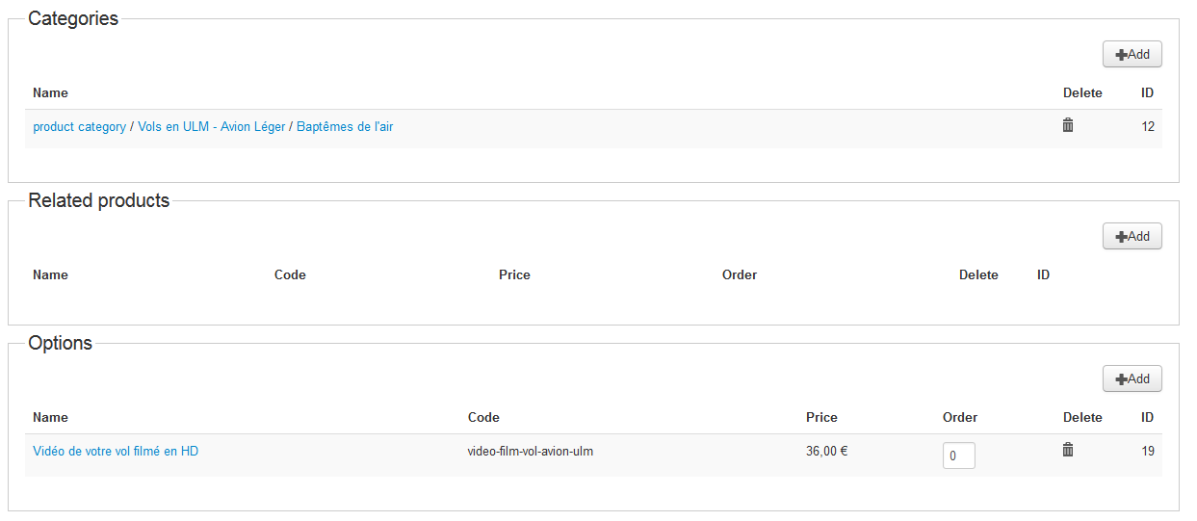Viewport: 1197px width, 521px height.
Task: Click the Code header in Related products
Action: [x=290, y=275]
